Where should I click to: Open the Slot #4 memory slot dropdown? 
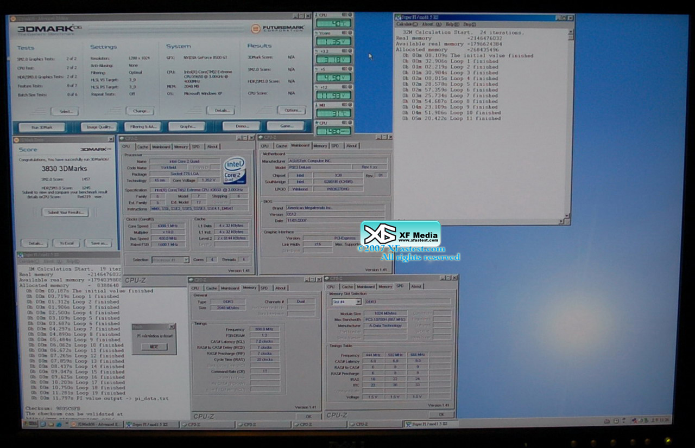(346, 302)
